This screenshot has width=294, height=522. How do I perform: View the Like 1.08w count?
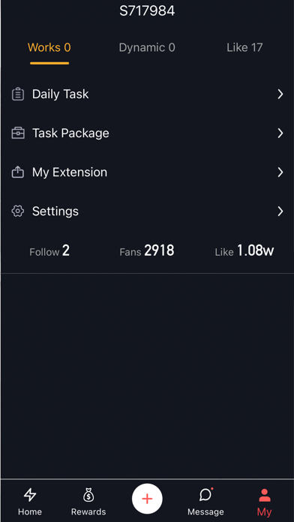point(244,251)
